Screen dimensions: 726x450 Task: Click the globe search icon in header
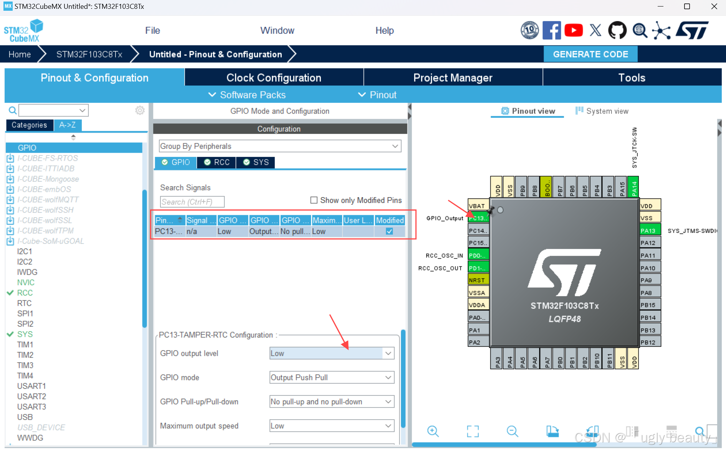tap(640, 30)
